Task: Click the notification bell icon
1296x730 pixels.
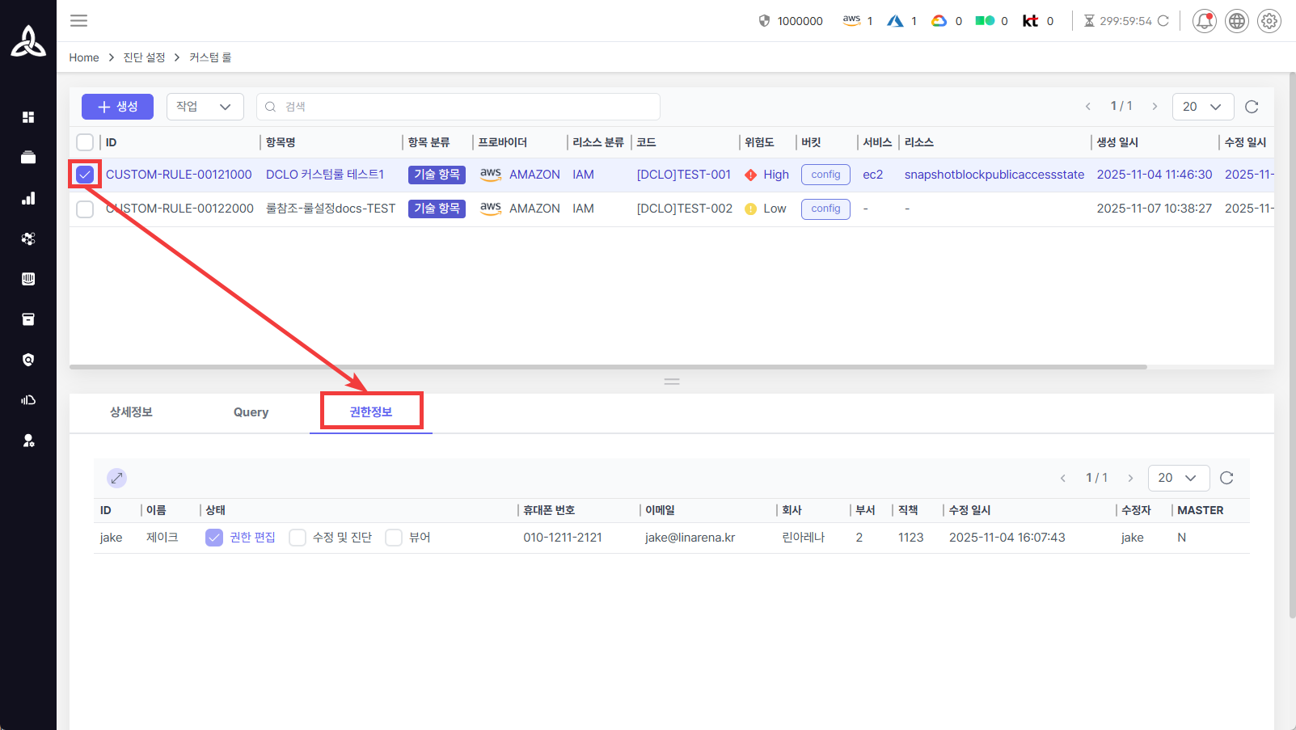Action: tap(1204, 21)
